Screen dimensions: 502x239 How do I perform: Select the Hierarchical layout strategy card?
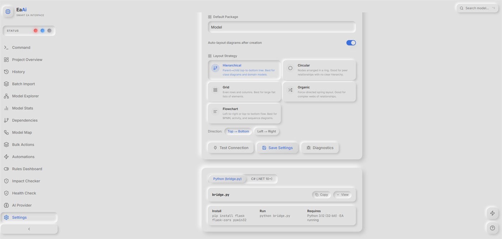[x=244, y=70]
